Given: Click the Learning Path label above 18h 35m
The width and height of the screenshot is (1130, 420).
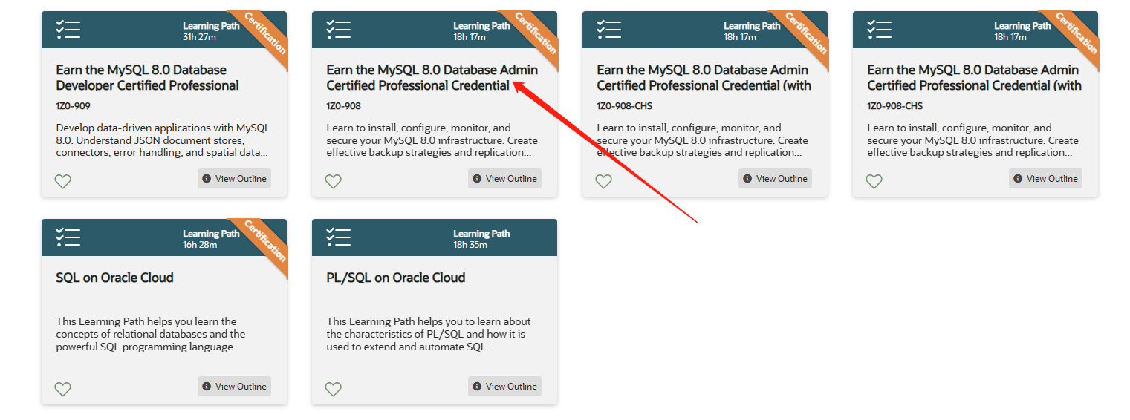Looking at the screenshot, I should pyautogui.click(x=481, y=234).
